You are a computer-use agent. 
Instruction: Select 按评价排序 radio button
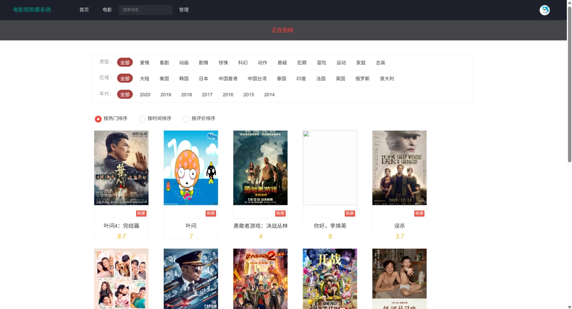coord(186,119)
